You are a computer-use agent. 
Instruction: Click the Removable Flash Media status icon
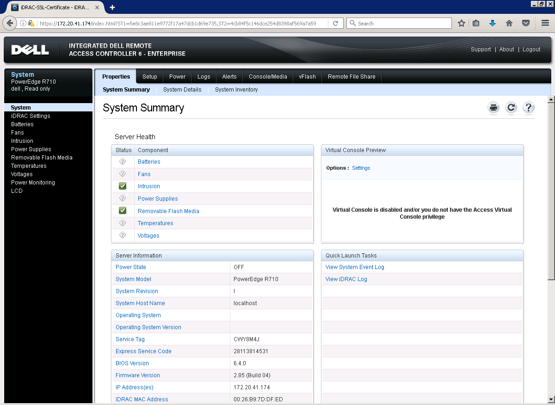coord(122,210)
